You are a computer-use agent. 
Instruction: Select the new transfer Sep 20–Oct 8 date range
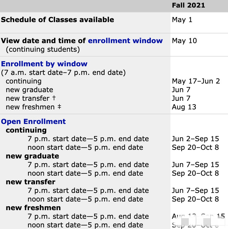[x=195, y=199]
